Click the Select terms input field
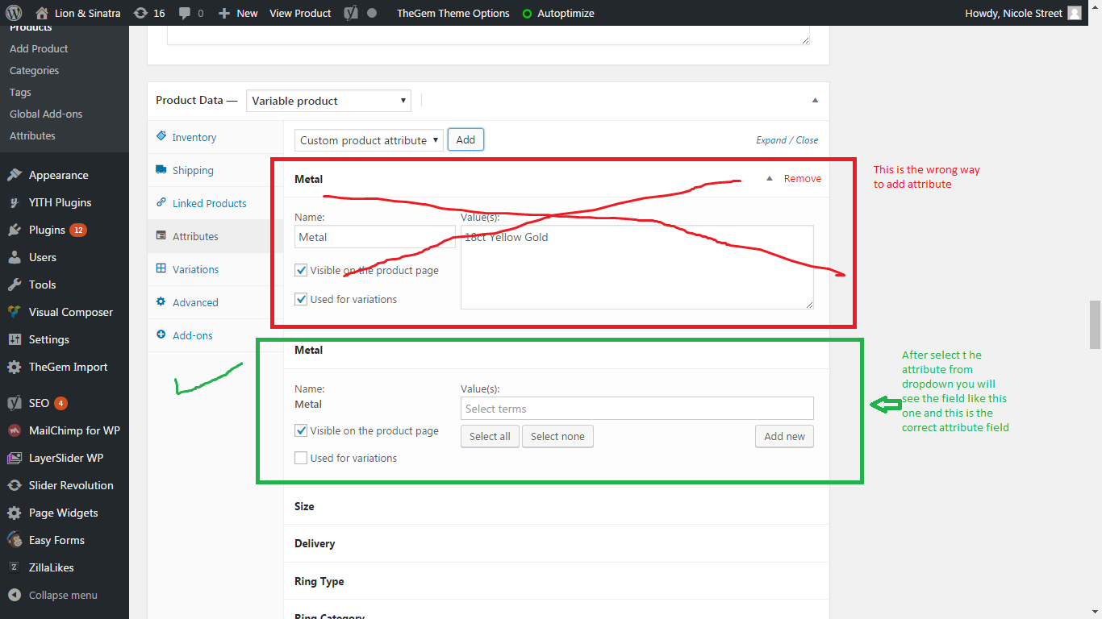The height and width of the screenshot is (619, 1102). coord(637,409)
